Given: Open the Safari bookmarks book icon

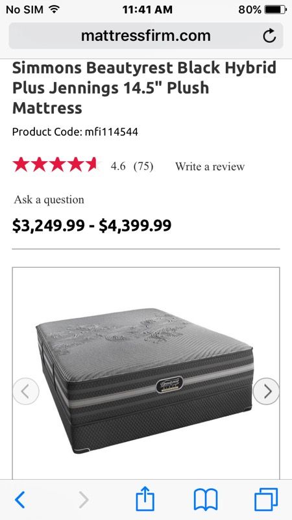Looking at the screenshot, I should [206, 500].
